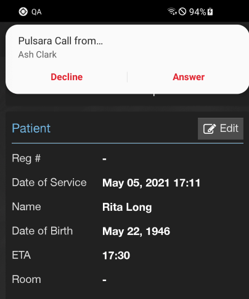The height and width of the screenshot is (299, 249).
Task: Click the pencil edit icon
Action: click(x=210, y=129)
